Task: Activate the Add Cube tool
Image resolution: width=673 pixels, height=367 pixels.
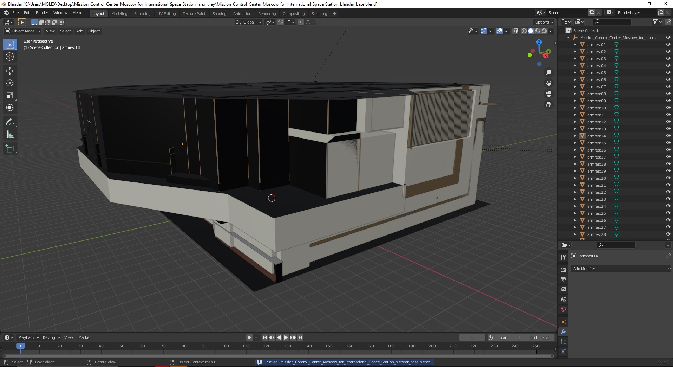Action: tap(10, 149)
